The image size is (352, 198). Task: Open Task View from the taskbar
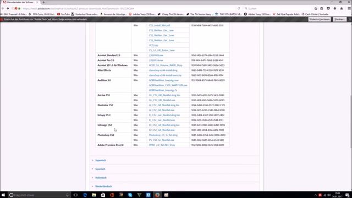pos(76,195)
